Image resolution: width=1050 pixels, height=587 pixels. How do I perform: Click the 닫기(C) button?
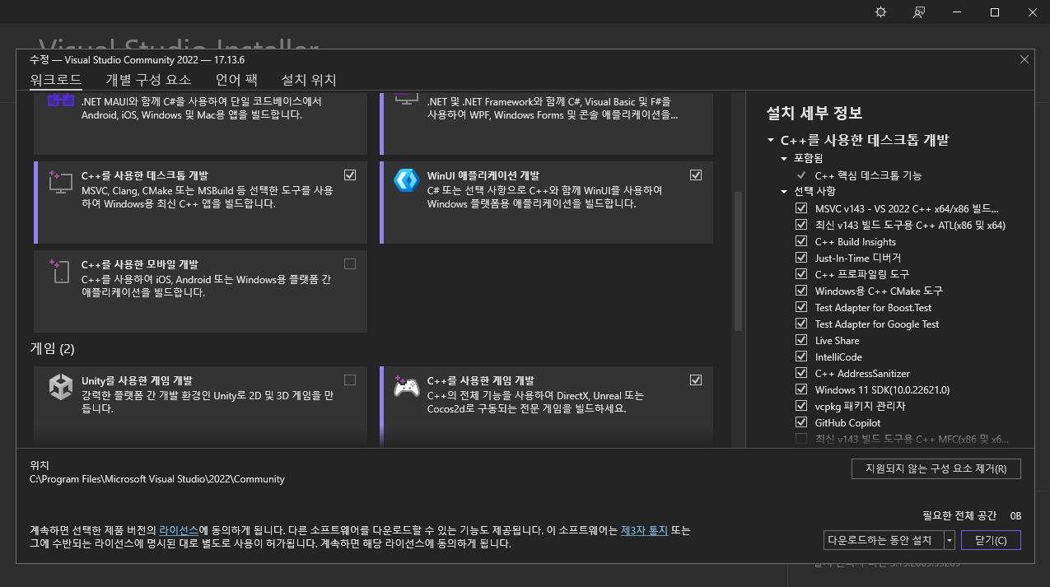[x=991, y=540]
